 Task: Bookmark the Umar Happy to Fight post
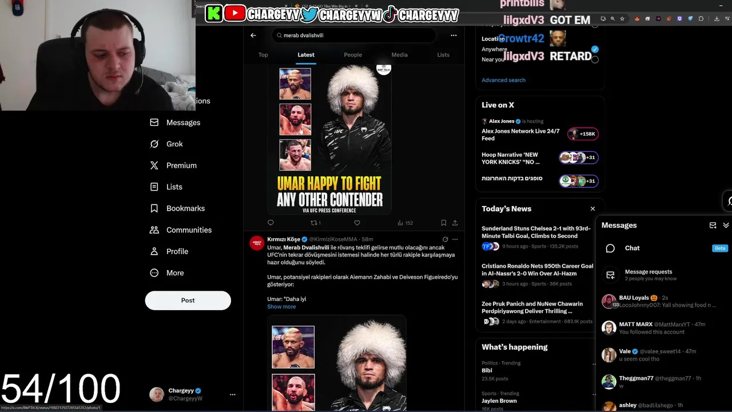coord(443,223)
